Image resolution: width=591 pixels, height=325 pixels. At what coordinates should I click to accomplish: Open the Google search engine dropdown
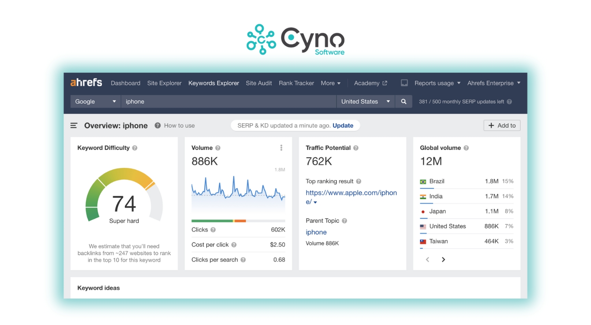tap(95, 102)
